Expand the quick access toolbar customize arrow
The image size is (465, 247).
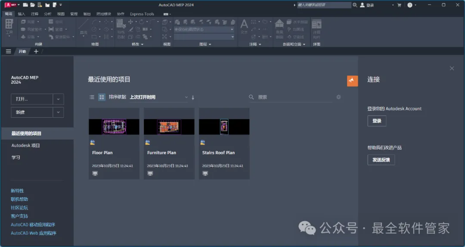[x=61, y=5]
